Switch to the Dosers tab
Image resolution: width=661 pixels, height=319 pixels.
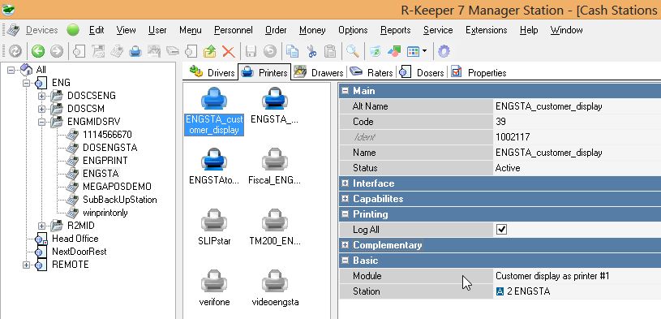point(422,72)
